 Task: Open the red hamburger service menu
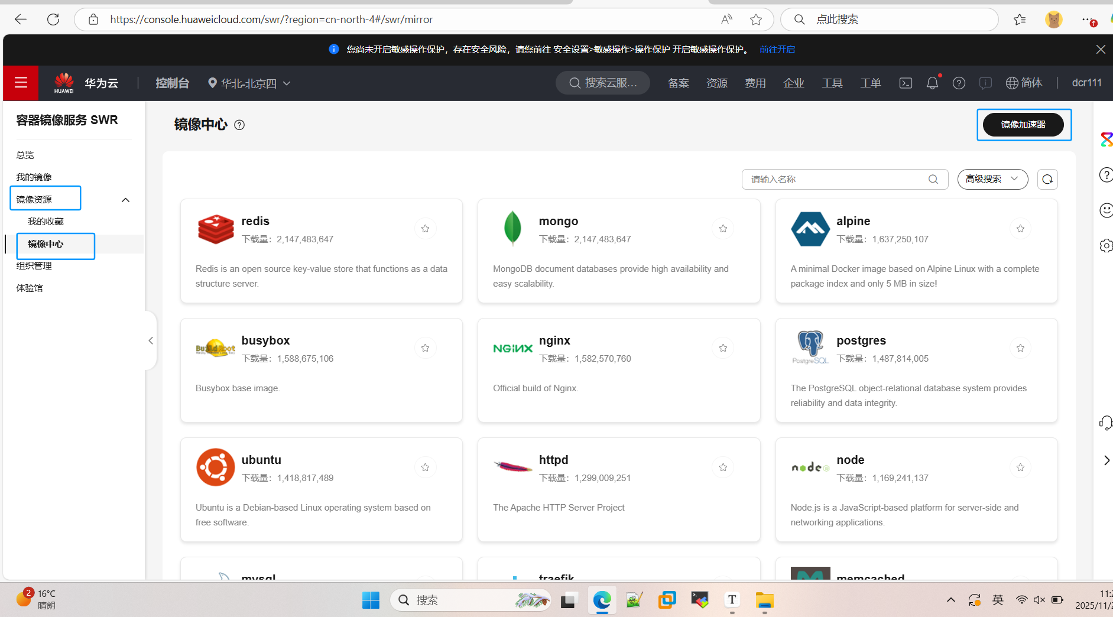point(21,83)
